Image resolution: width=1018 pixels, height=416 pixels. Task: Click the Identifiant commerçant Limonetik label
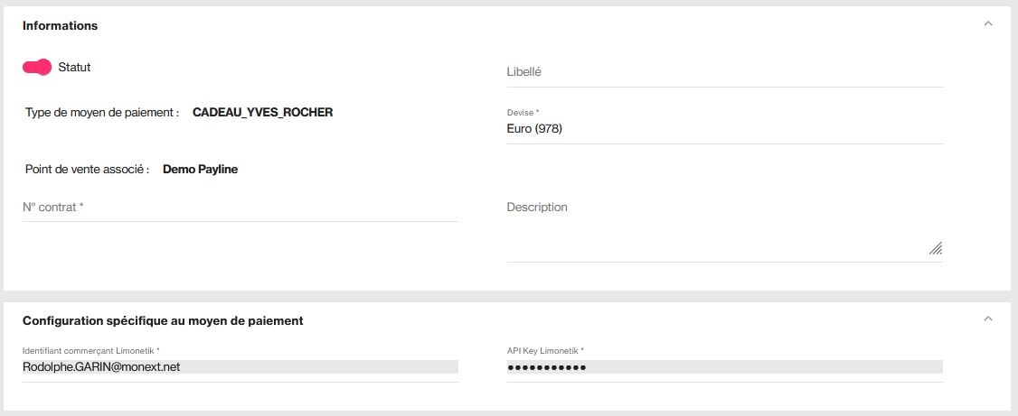(x=91, y=350)
